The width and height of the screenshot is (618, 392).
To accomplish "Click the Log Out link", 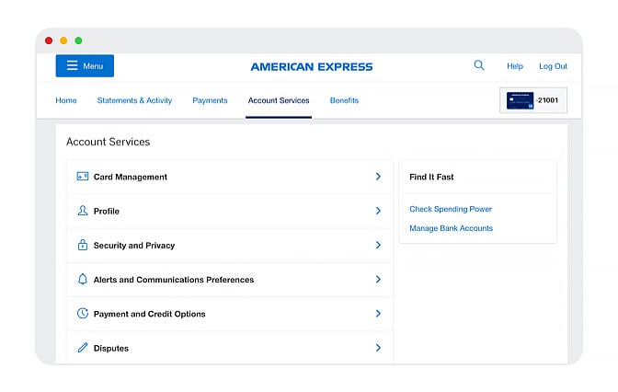I will 553,66.
